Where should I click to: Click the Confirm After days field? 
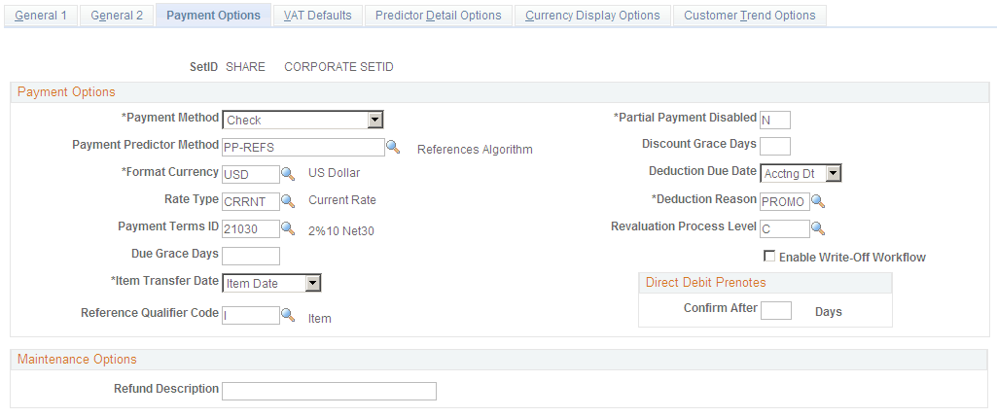(x=776, y=311)
